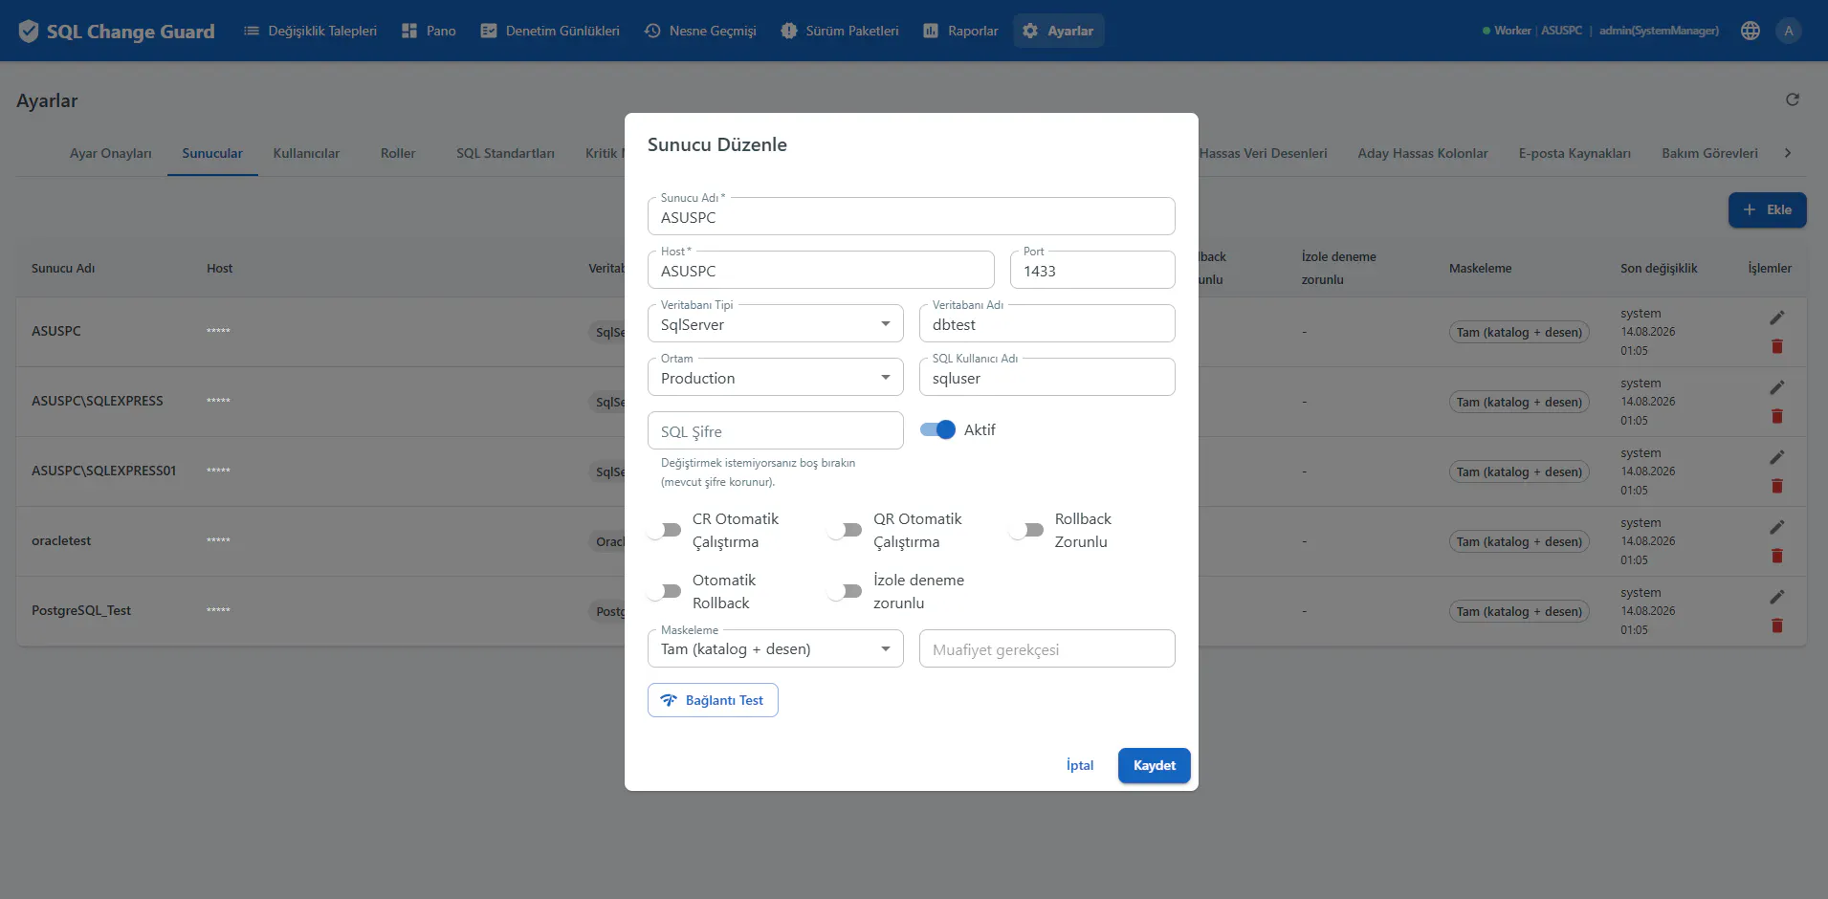Click into the Sunucu Adı field

[911, 216]
